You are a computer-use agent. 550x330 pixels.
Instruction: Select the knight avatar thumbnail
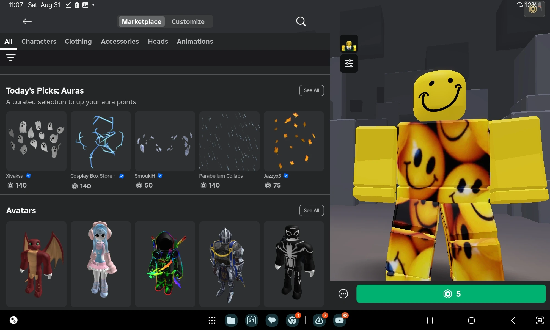coord(229,264)
